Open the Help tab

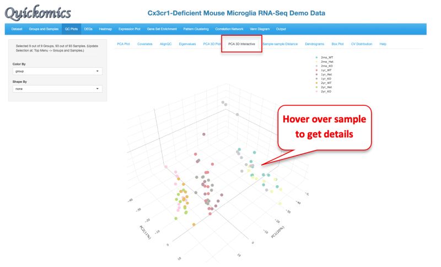[383, 44]
